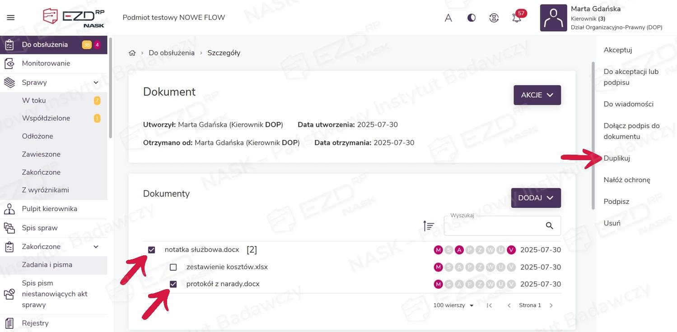677x332 pixels.
Task: Click the sort order icon in Dokumenty
Action: coord(428,226)
